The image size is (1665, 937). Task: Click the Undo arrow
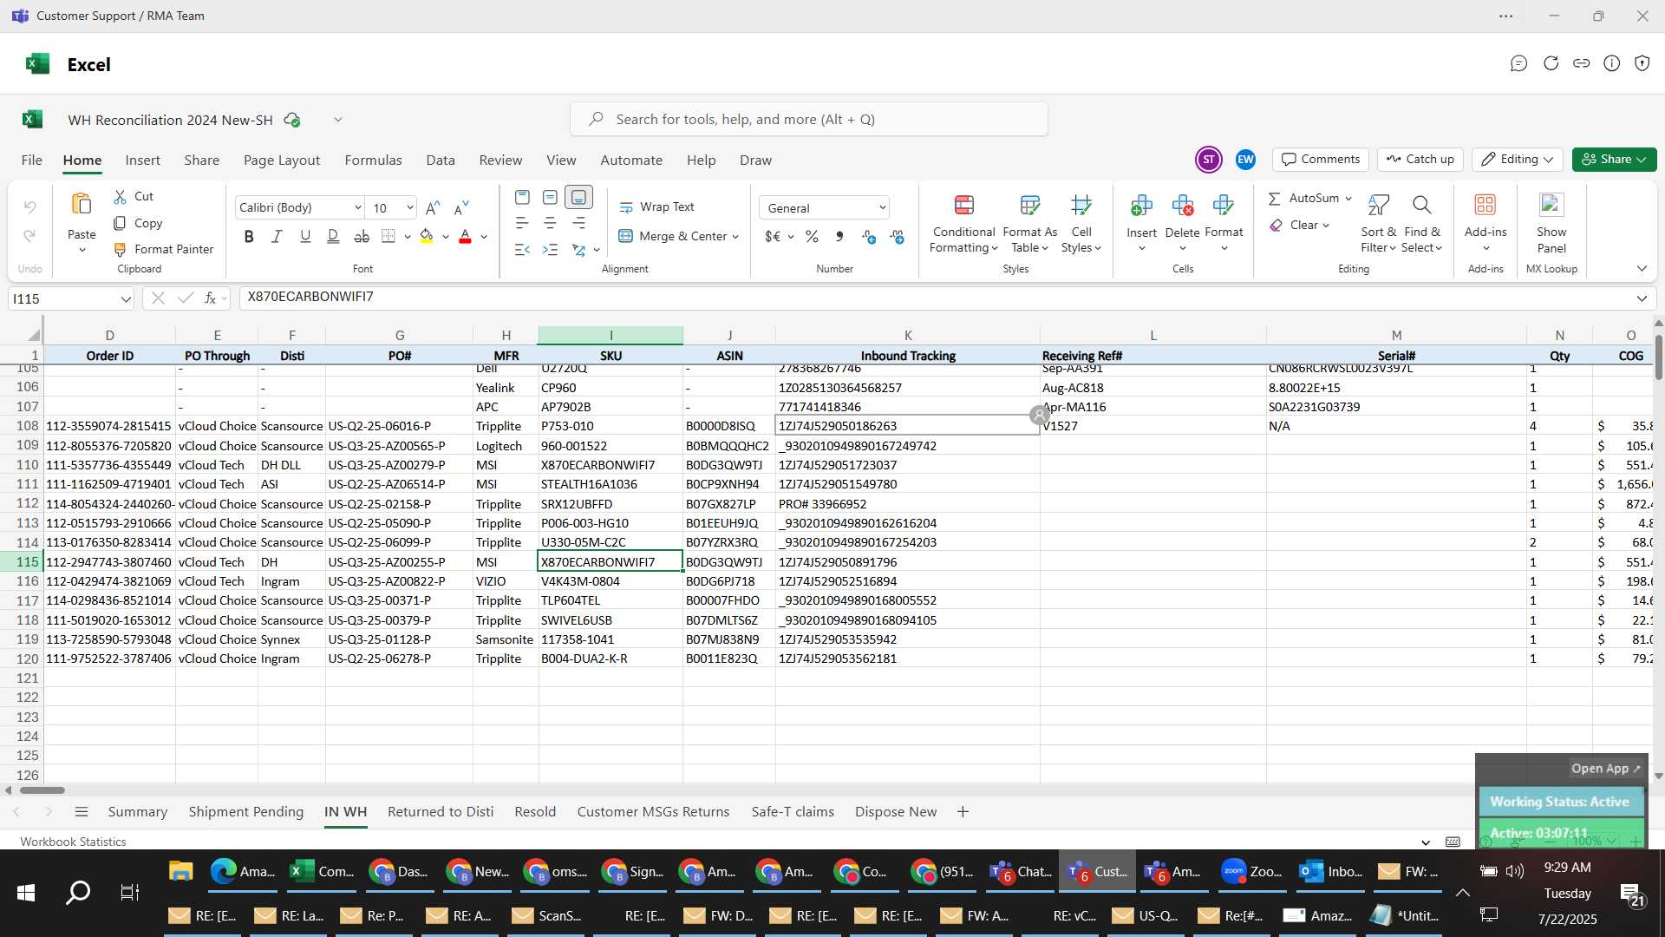coord(29,206)
